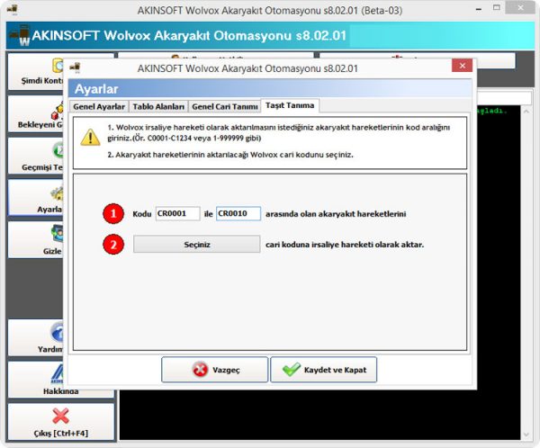This screenshot has height=448, width=540.
Task: Click the first Kodu input field CR0001
Action: click(177, 213)
